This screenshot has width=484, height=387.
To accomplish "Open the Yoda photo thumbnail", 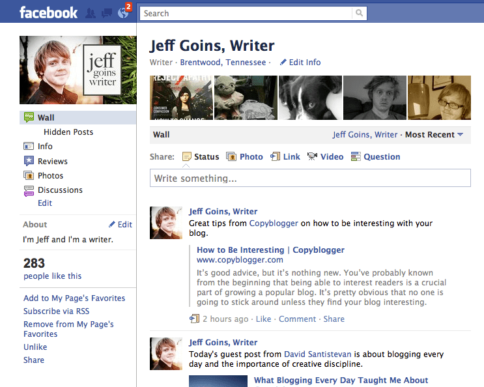I will click(246, 98).
